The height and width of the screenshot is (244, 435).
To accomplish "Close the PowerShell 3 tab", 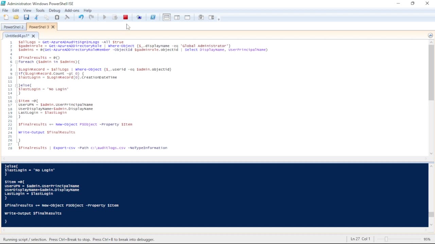I will (x=53, y=27).
